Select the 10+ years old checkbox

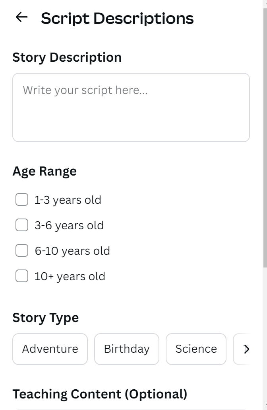pos(22,276)
